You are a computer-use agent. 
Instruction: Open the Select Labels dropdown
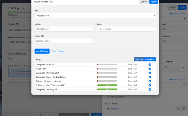click(x=126, y=29)
